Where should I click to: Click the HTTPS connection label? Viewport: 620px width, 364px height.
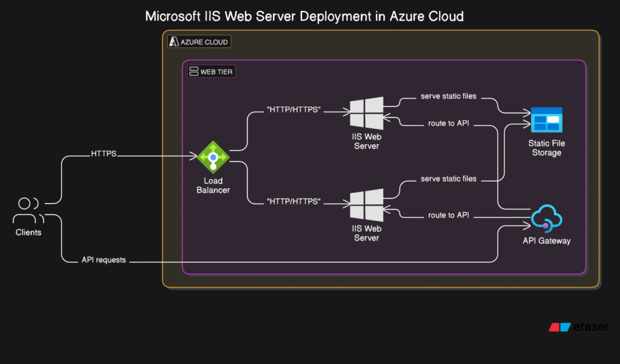(104, 153)
